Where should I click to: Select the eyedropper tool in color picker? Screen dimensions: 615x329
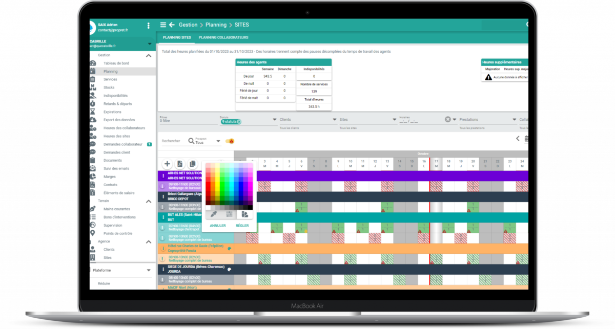click(214, 214)
